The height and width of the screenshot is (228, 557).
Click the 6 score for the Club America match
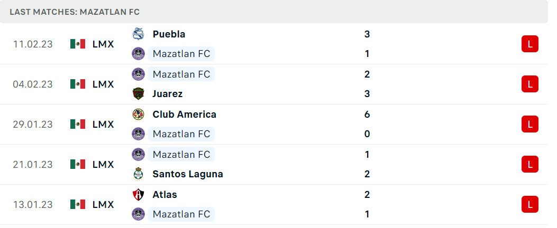tap(367, 114)
